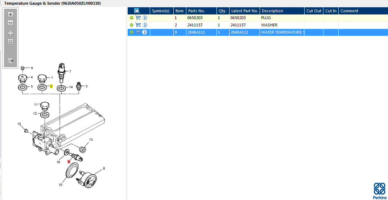
Task: Click the Comment column header
Action: tap(363, 11)
